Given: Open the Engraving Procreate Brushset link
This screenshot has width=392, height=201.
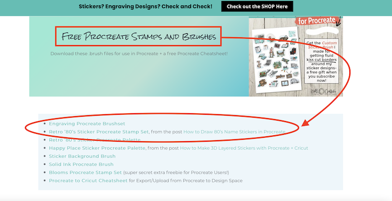Looking at the screenshot, I should click(x=87, y=124).
